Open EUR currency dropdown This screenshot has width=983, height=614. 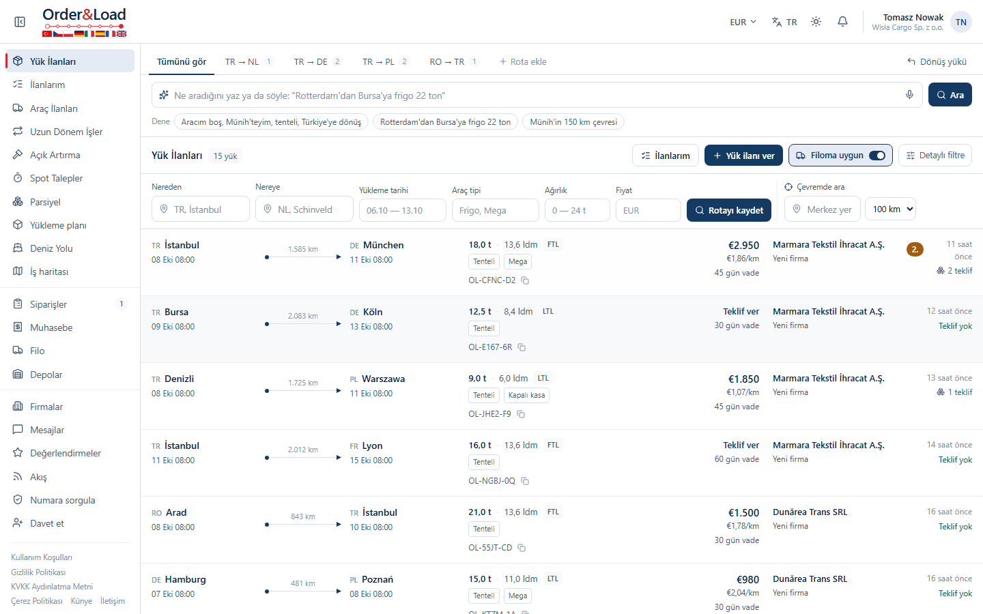click(743, 22)
